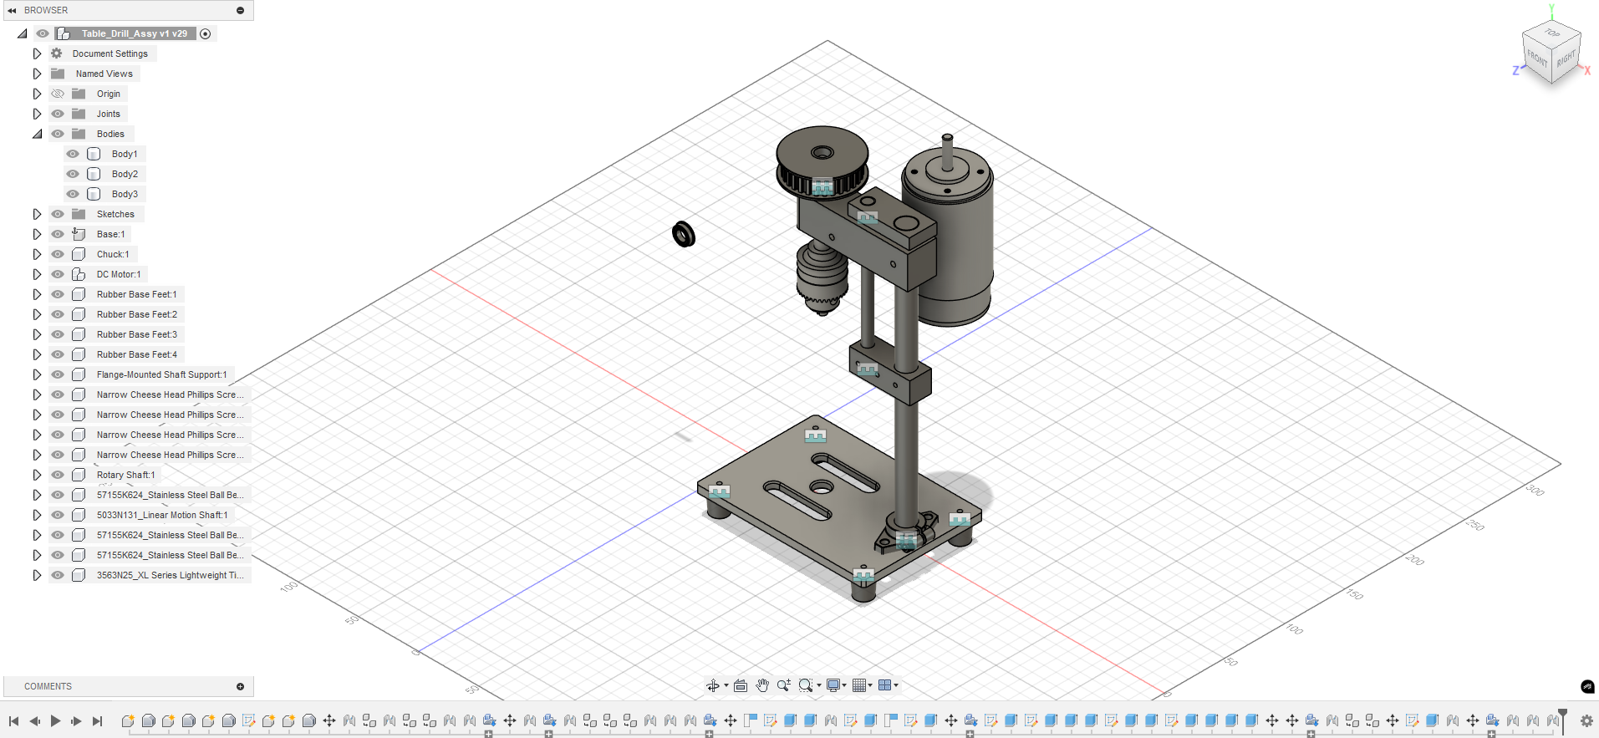The width and height of the screenshot is (1599, 738).
Task: Select Rotary Shaft:1 component
Action: tap(125, 475)
